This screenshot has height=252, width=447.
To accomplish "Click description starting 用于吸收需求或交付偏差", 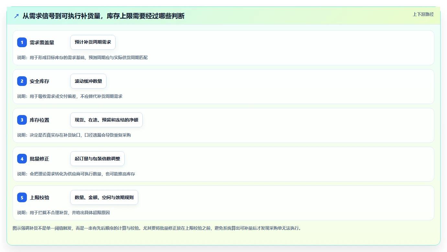I will pos(70,96).
